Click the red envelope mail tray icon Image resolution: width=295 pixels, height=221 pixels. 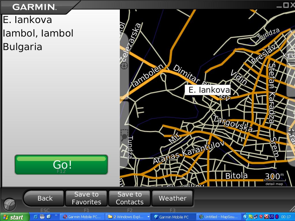click(266, 217)
